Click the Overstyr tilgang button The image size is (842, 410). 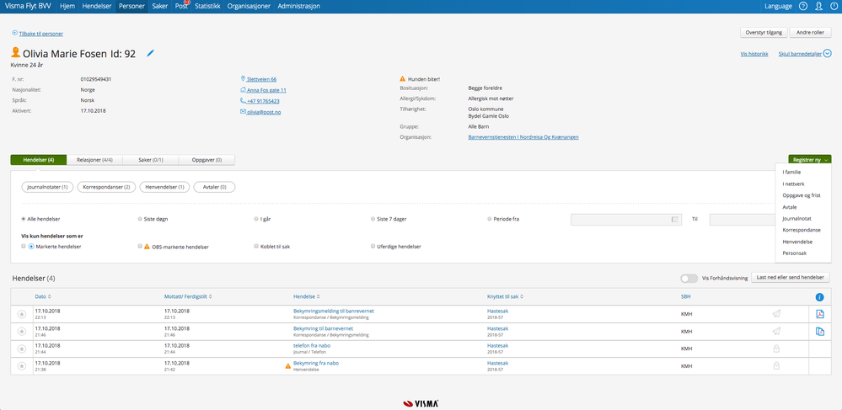coord(764,32)
